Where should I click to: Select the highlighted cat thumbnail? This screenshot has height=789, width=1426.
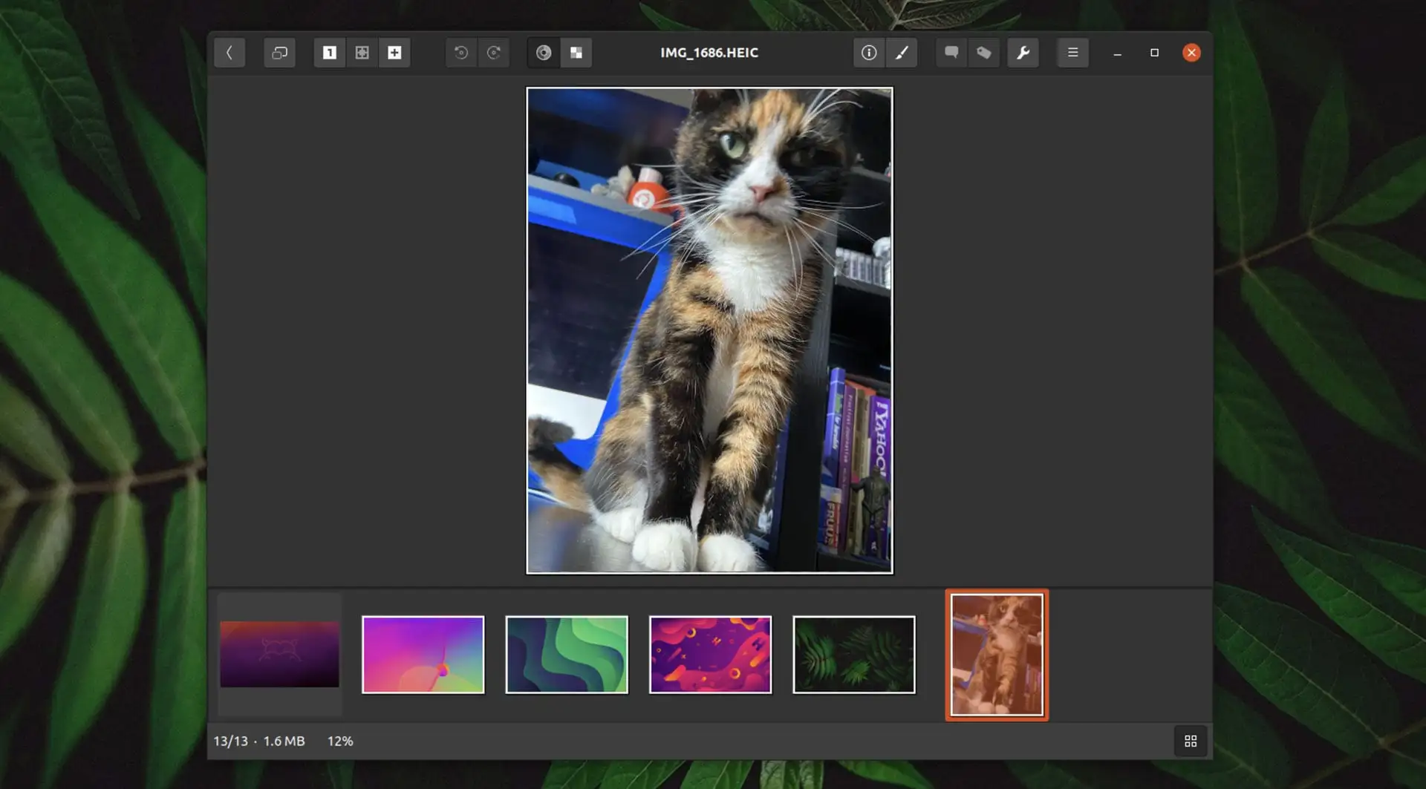click(997, 655)
